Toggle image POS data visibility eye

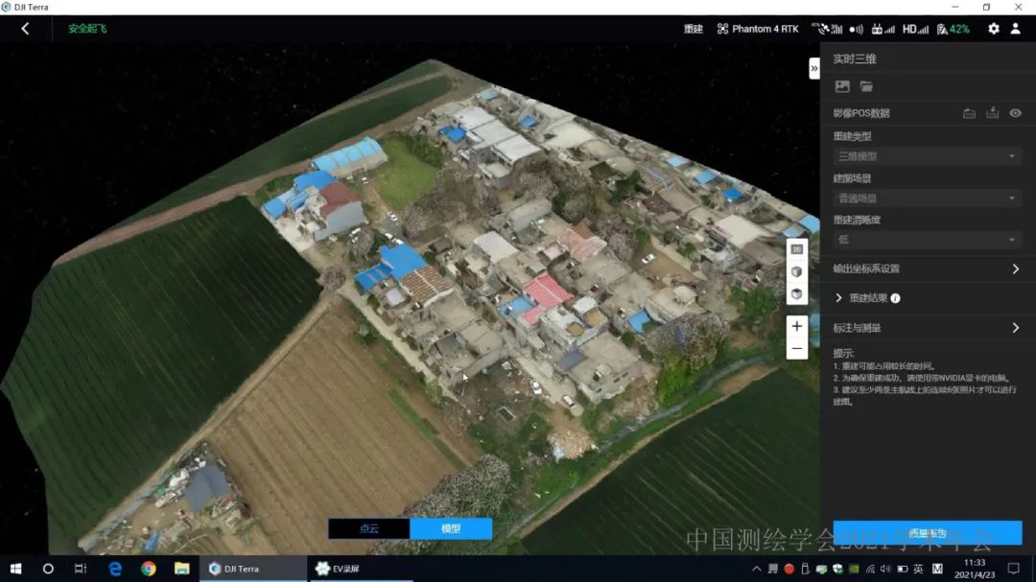coord(1015,113)
